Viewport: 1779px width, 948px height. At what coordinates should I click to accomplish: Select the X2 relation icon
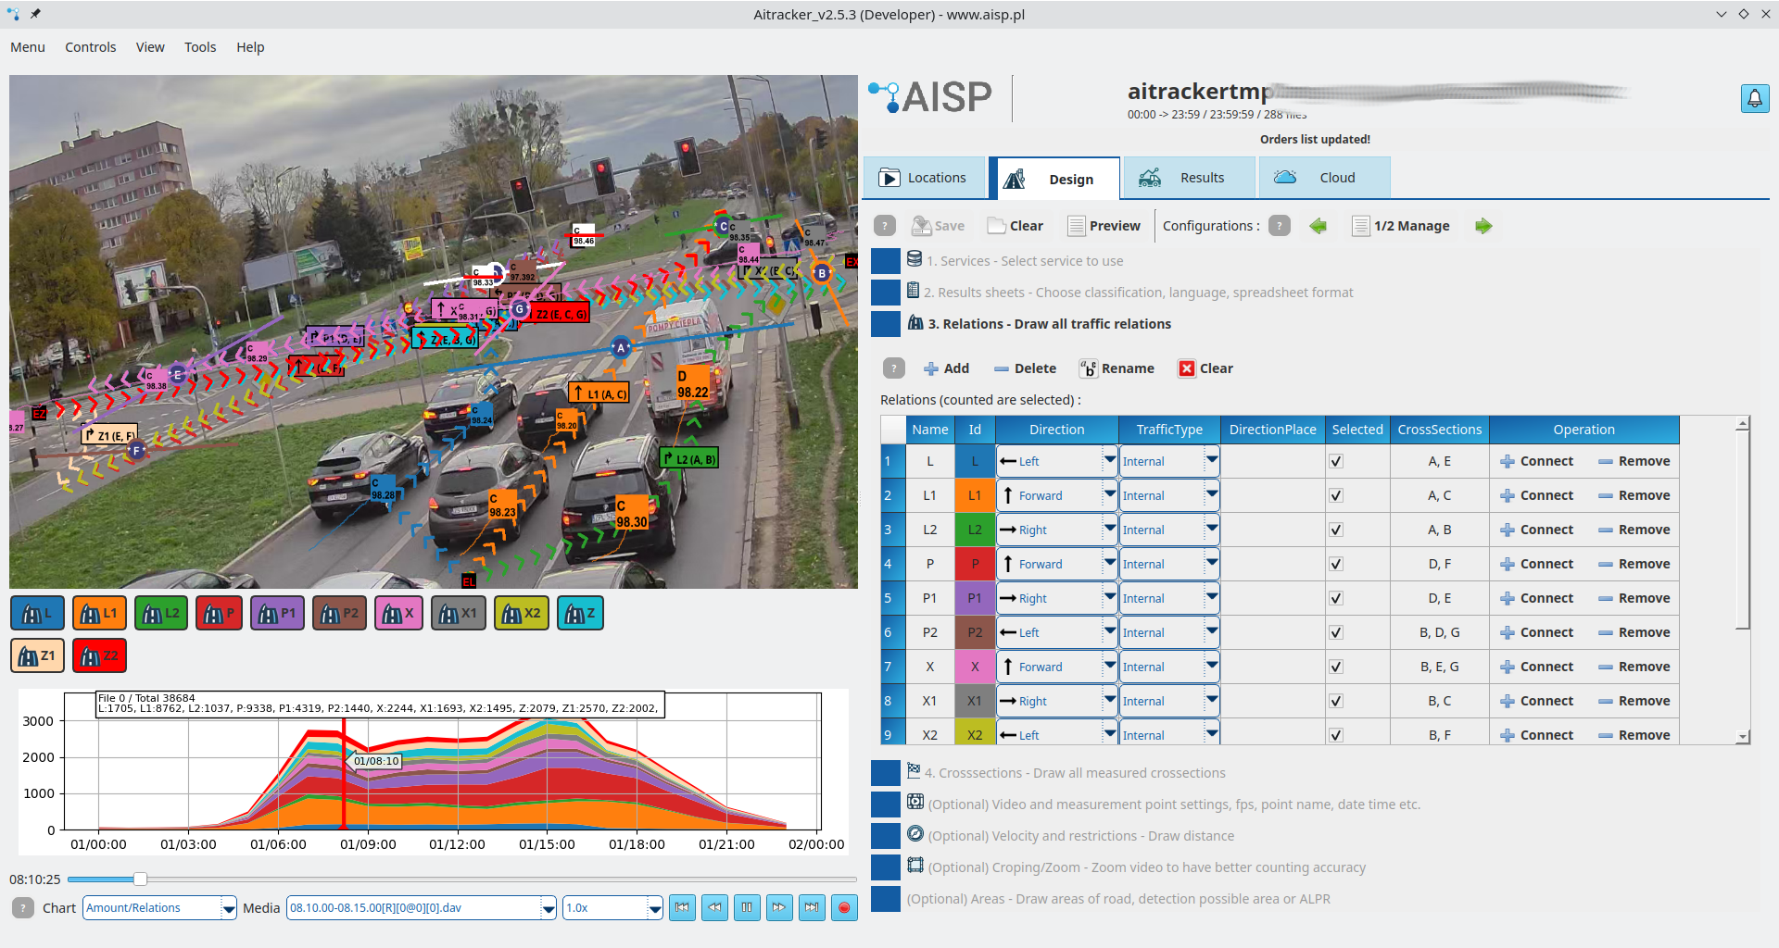(521, 612)
